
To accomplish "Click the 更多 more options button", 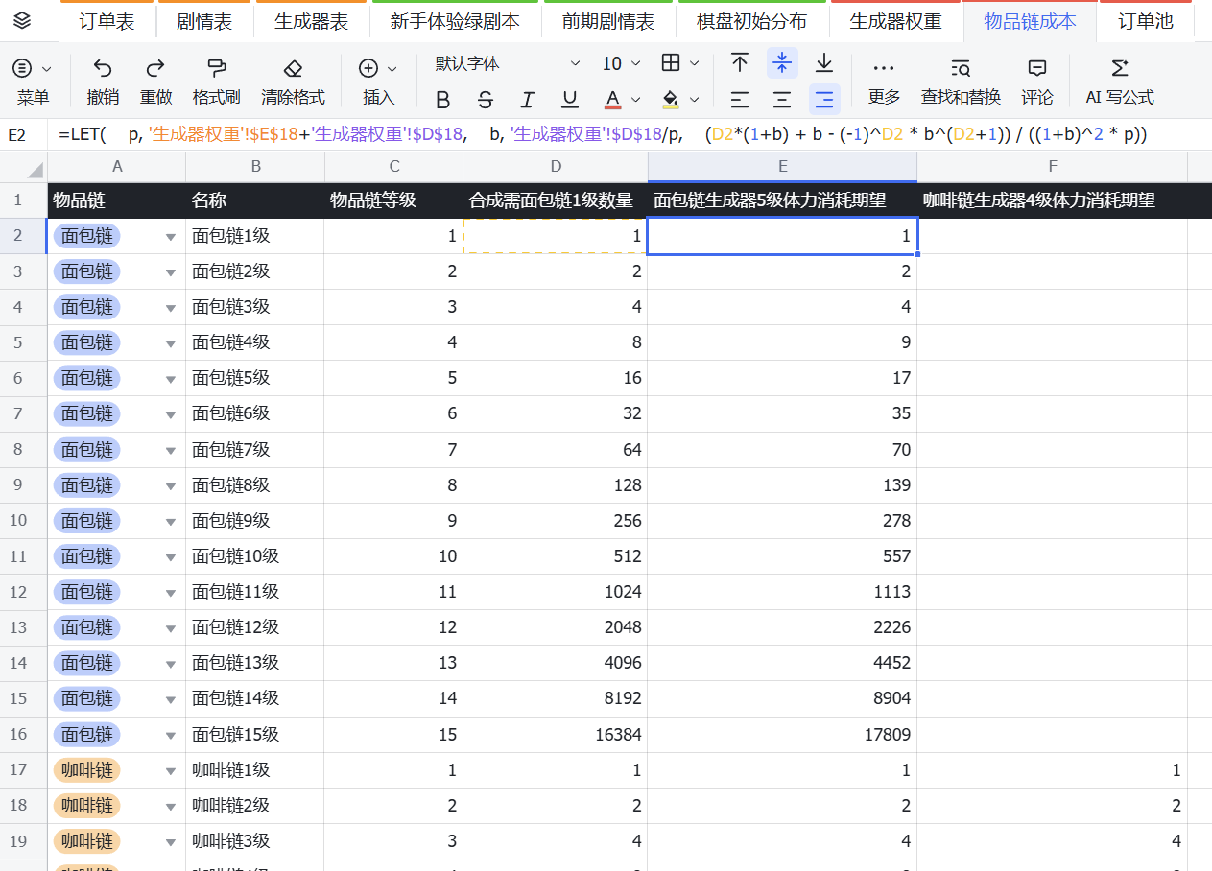I will pyautogui.click(x=884, y=82).
